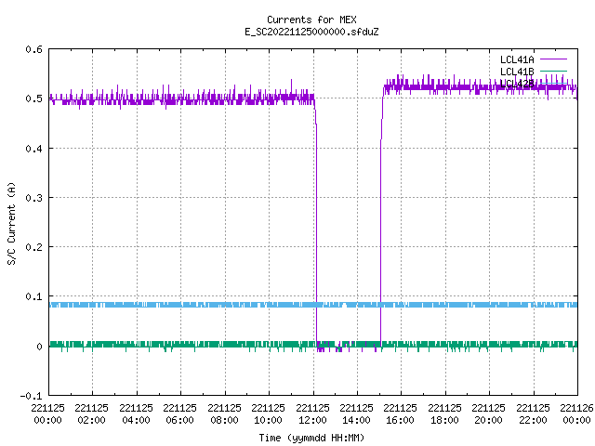This screenshot has height=446, width=595.
Task: Click the chart title 'Currents for MEX'
Action: click(x=311, y=20)
